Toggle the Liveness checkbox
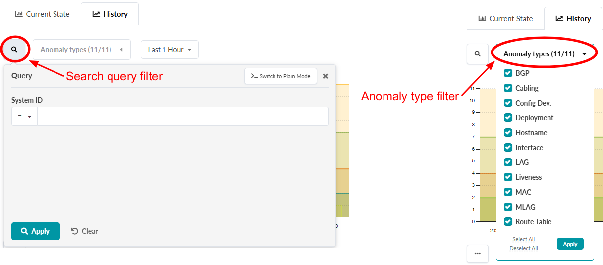The image size is (603, 265). [x=508, y=177]
